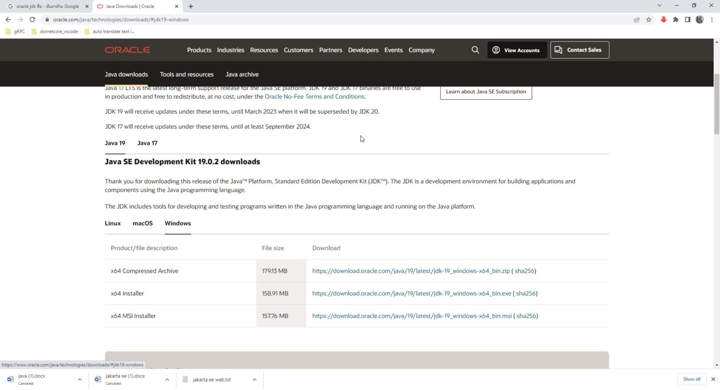Open the Chrome profile avatar
The height and width of the screenshot is (390, 720).
700,20
